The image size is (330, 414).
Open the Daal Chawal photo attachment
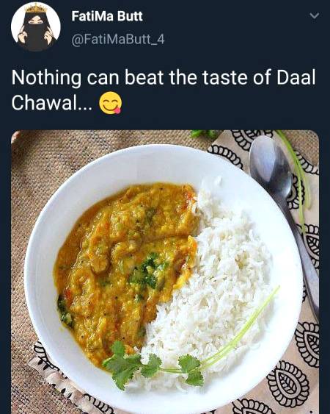pos(165,272)
